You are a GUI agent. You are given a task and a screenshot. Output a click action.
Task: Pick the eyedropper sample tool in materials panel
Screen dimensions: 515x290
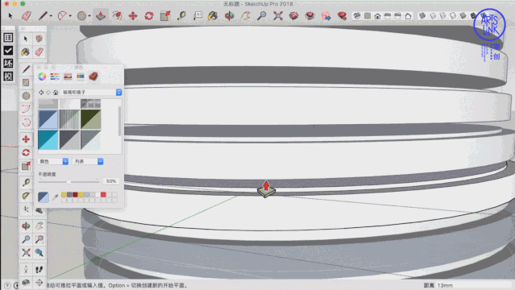[x=55, y=197]
